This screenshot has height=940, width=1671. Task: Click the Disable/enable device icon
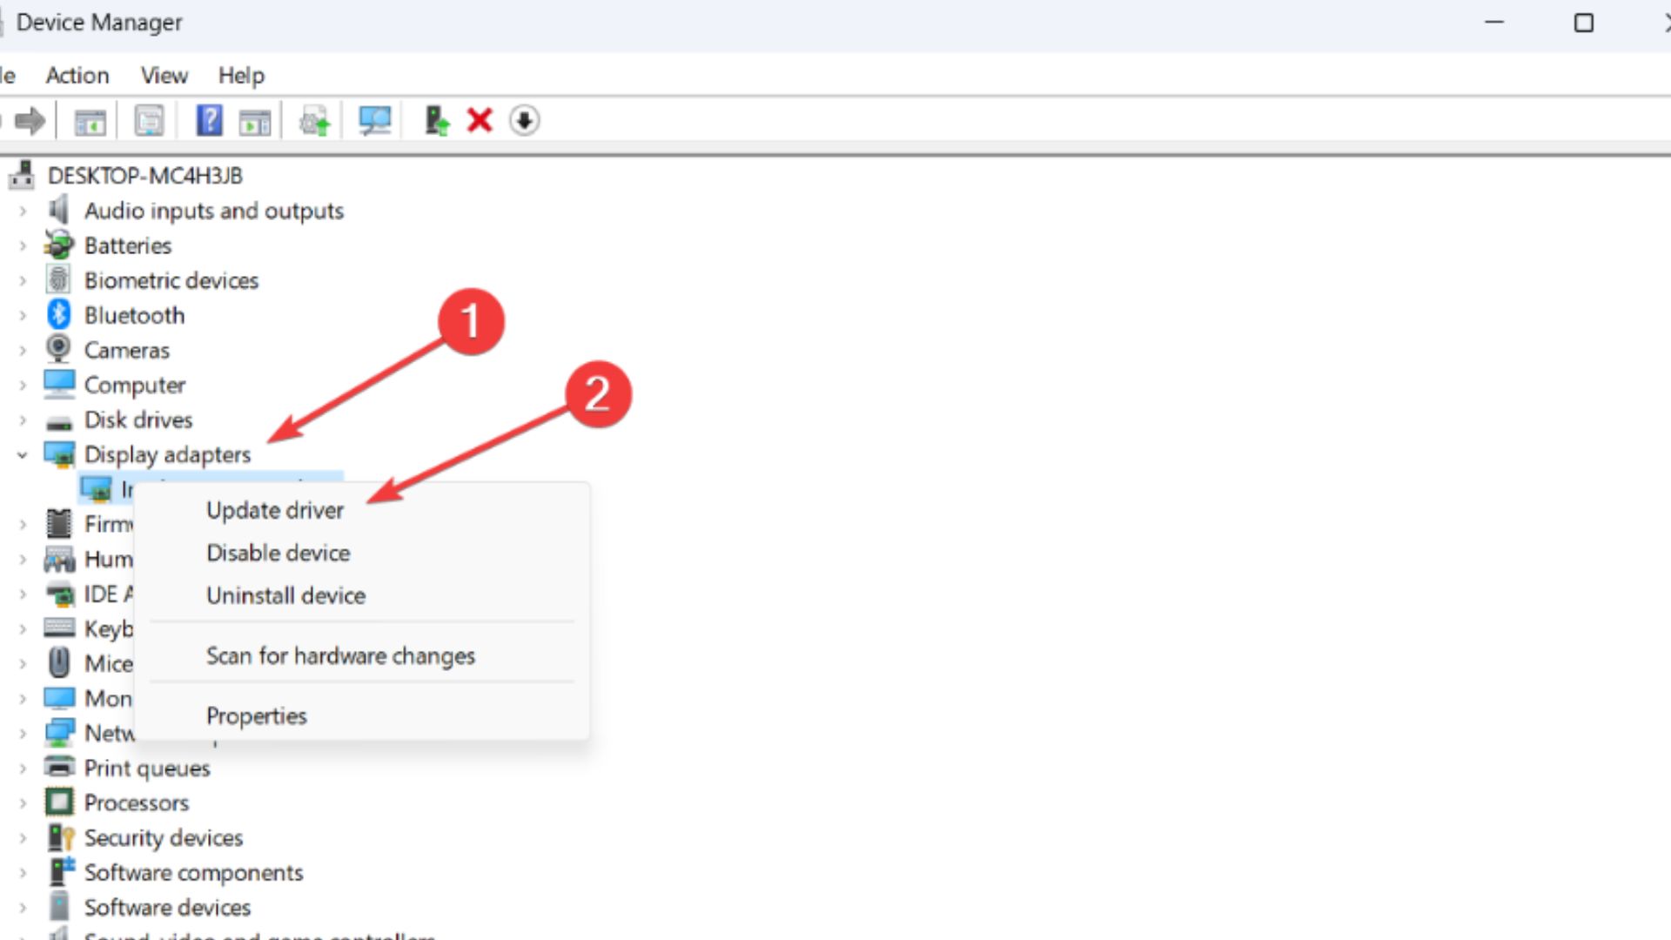point(435,120)
